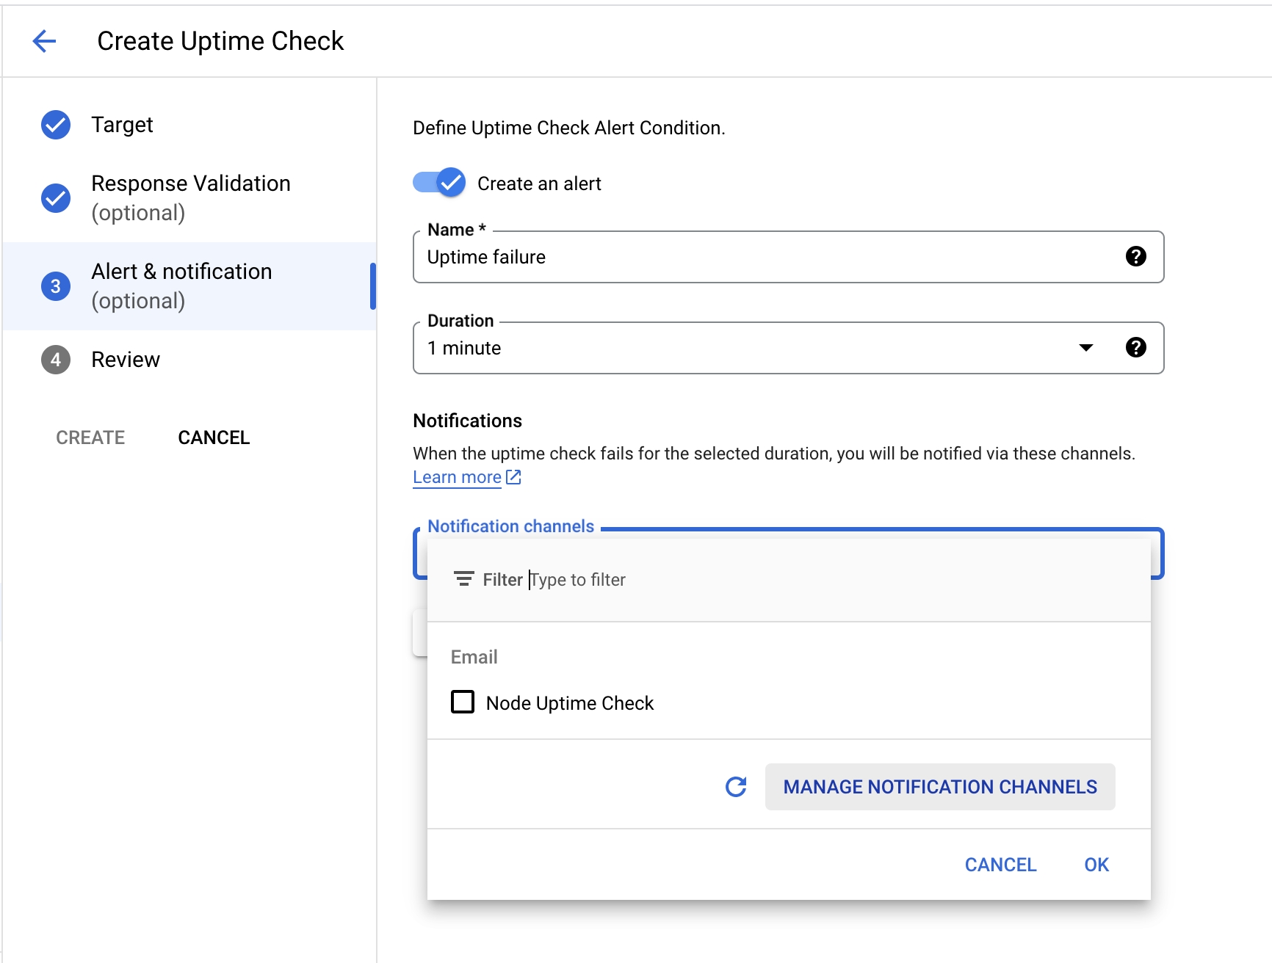Check the Node Uptime Check checkbox
Viewport: 1272px width, 963px height.
click(463, 702)
